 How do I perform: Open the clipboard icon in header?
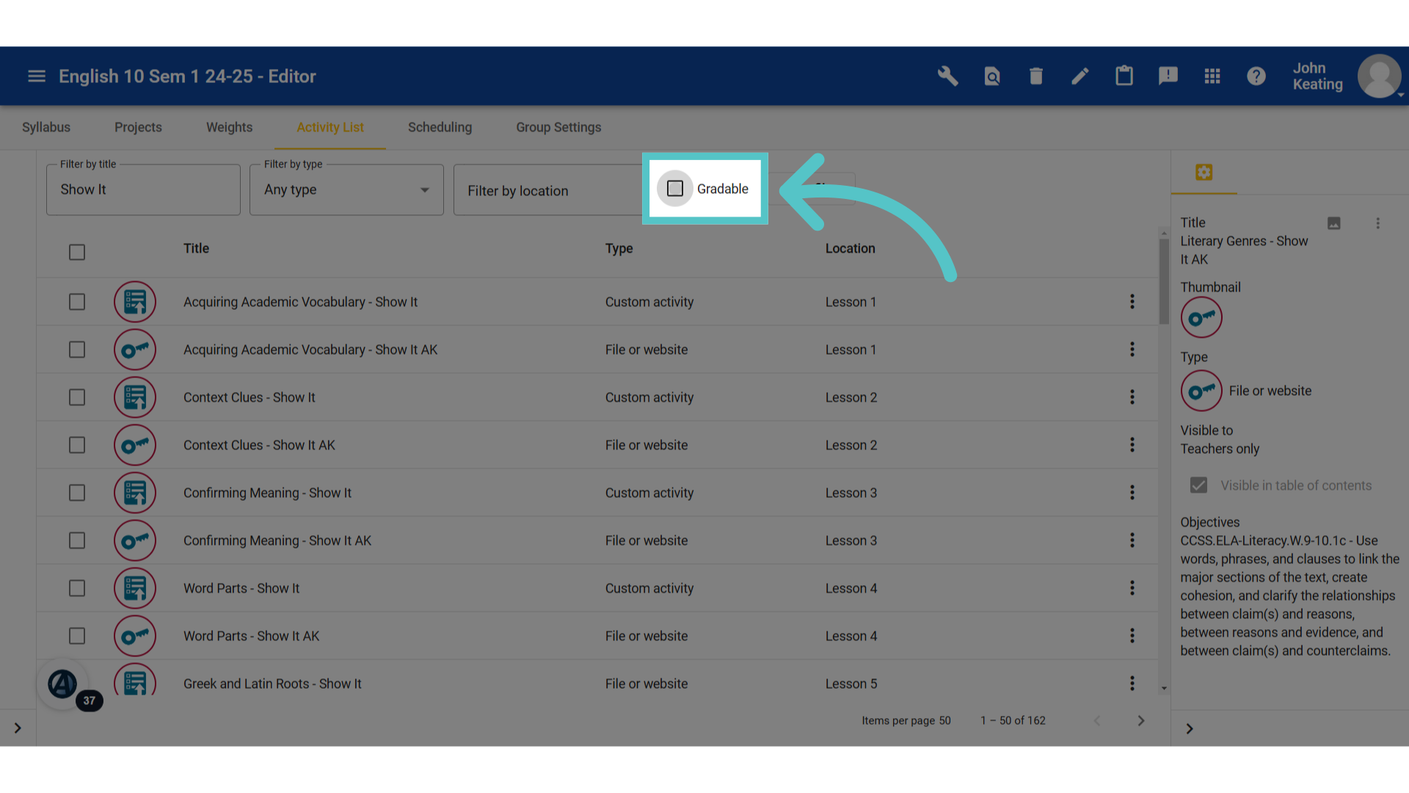(1124, 76)
